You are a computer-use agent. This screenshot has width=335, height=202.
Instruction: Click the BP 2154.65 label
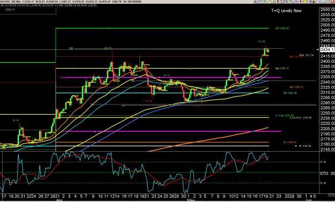pyautogui.click(x=305, y=146)
